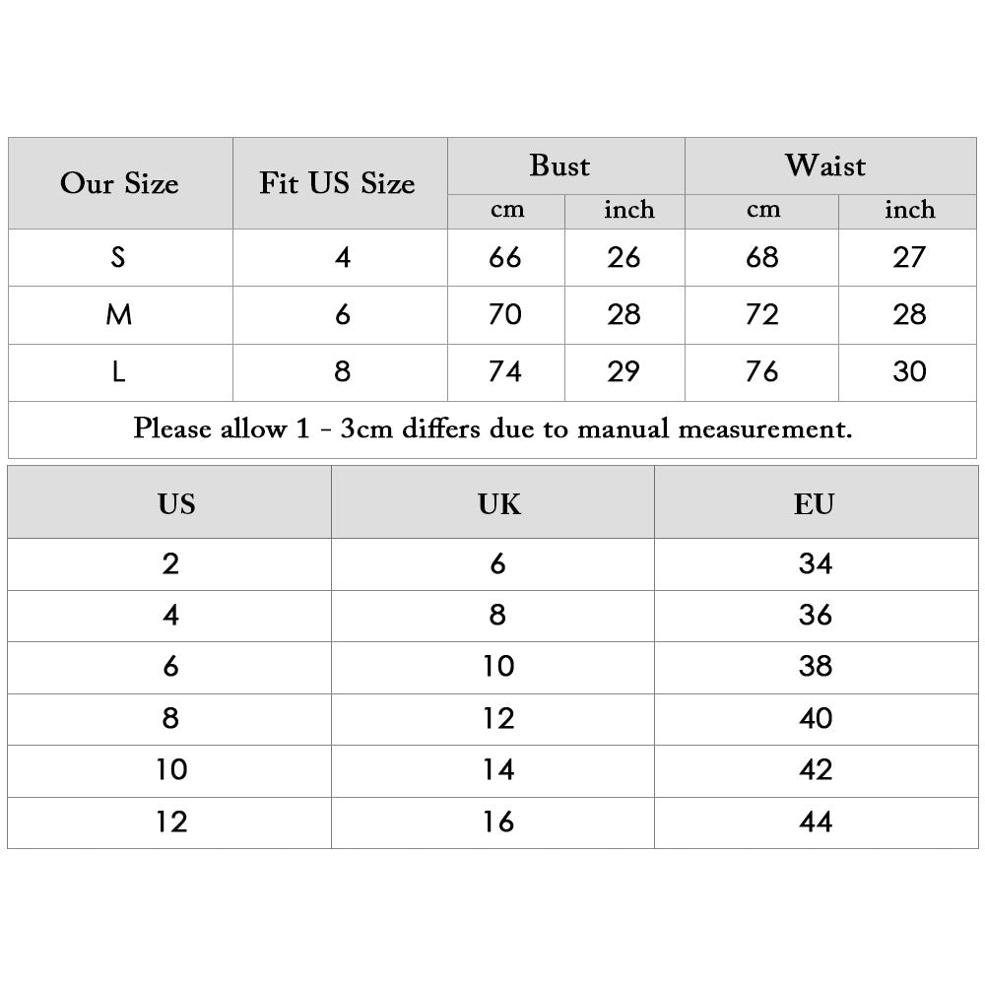This screenshot has width=985, height=985.
Task: Click the manual measurement note text
Action: (492, 429)
